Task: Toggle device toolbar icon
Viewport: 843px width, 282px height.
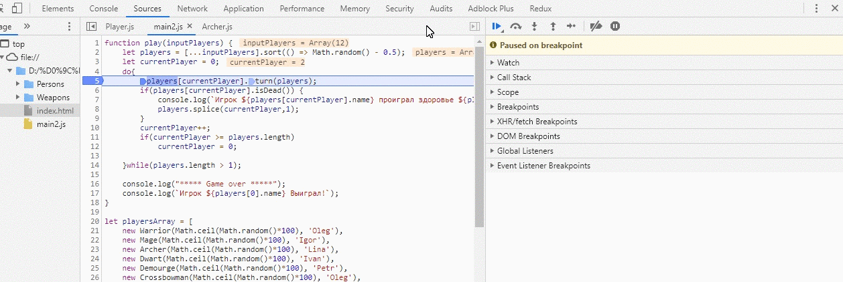Action: (x=17, y=9)
